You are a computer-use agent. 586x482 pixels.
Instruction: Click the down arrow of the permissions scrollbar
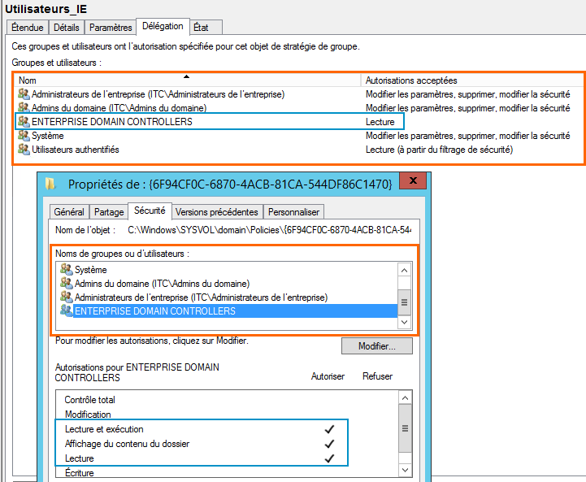click(405, 470)
